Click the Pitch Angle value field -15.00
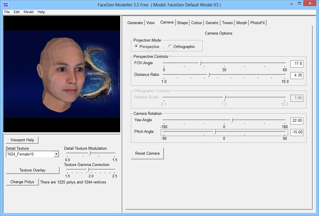This screenshot has height=216, width=319. 297,132
